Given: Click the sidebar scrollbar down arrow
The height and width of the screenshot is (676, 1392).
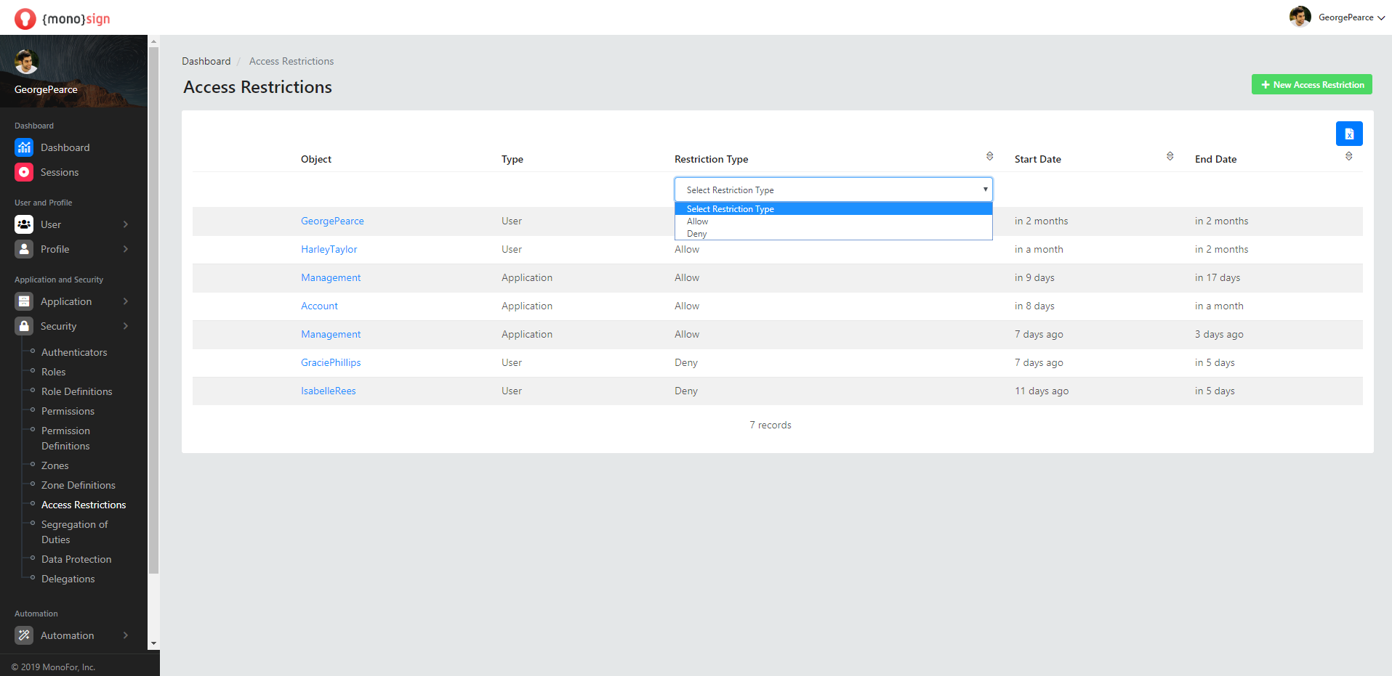Looking at the screenshot, I should pos(153,643).
